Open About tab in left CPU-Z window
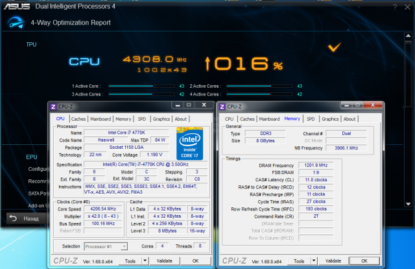Viewport: 415px width, 269px height. pos(180,119)
